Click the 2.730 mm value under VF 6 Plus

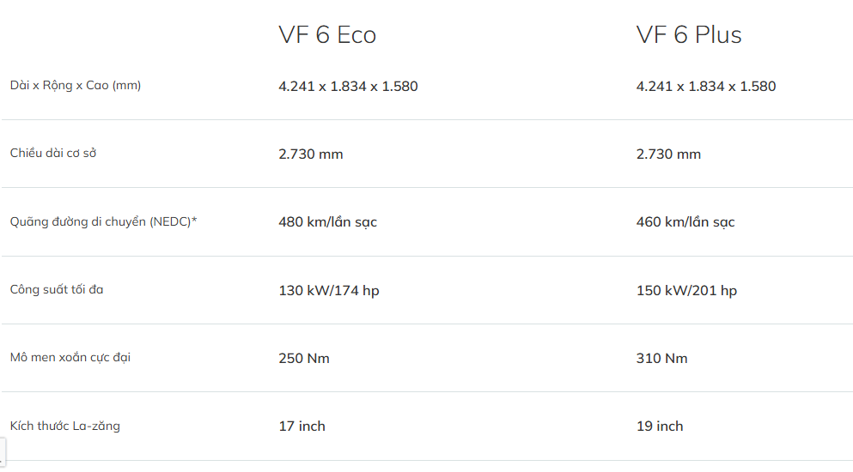[x=668, y=154]
